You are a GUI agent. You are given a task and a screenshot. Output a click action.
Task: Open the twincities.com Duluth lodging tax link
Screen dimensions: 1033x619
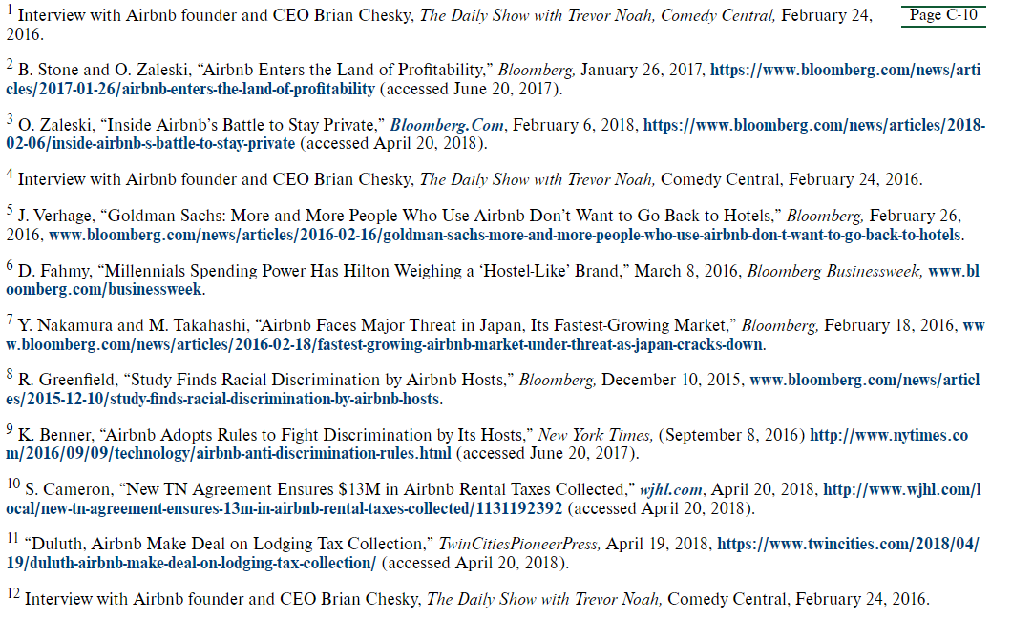click(x=191, y=563)
